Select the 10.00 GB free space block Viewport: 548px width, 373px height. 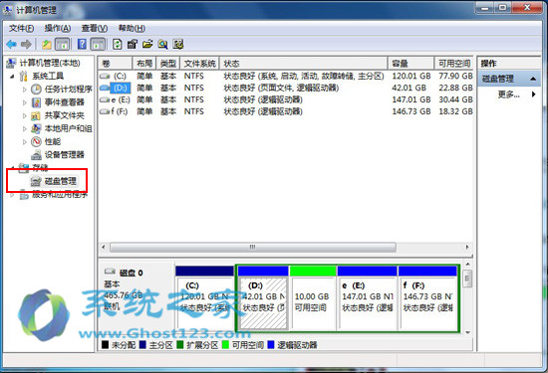pyautogui.click(x=313, y=298)
